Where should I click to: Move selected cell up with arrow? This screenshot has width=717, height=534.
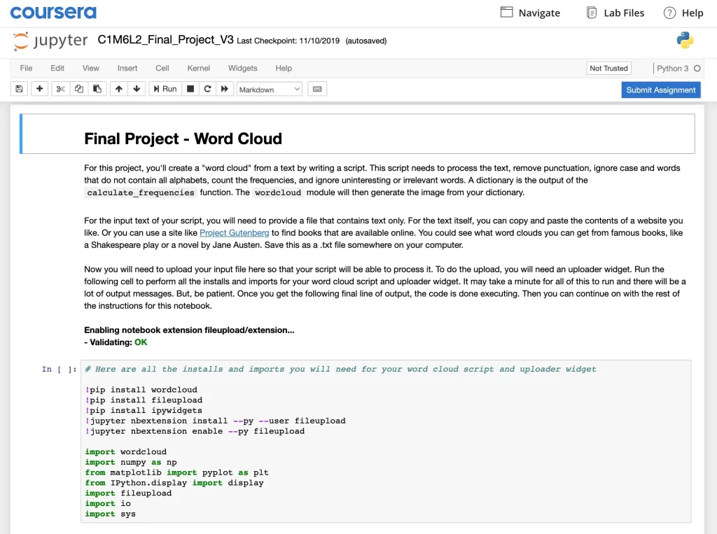[x=118, y=89]
